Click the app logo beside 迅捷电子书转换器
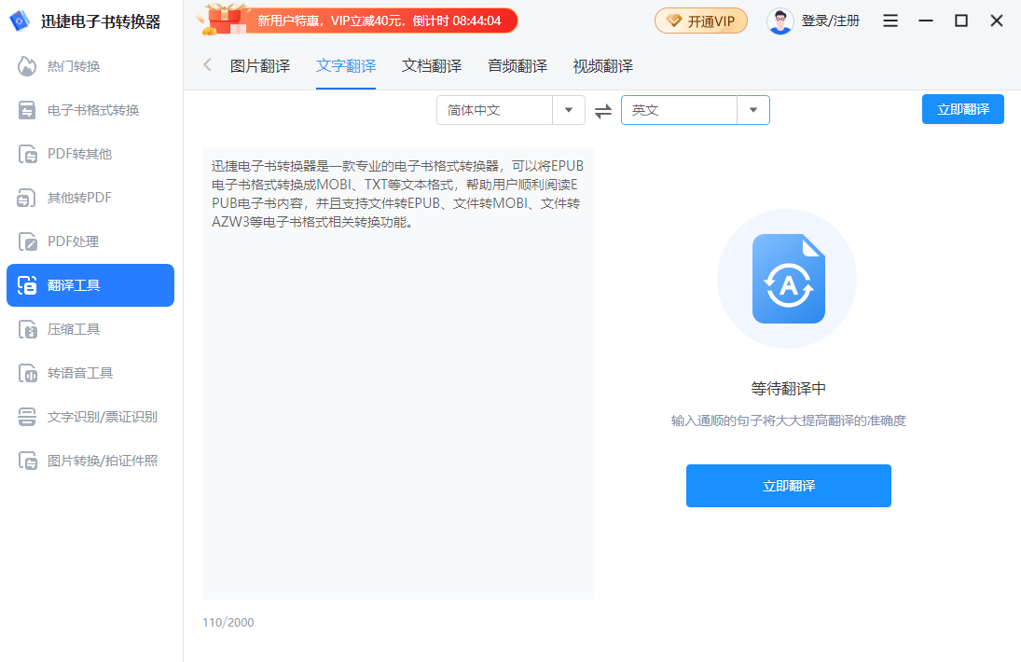1021x662 pixels. pyautogui.click(x=20, y=21)
